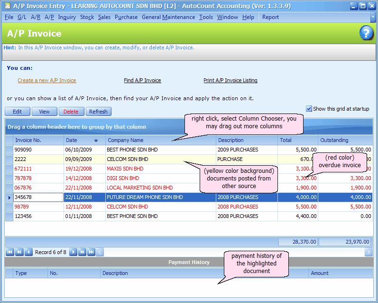Select invoice 98789 cell

tap(38, 207)
